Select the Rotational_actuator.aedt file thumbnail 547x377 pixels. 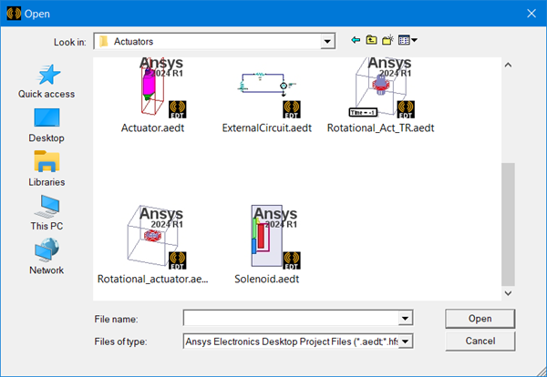156,237
